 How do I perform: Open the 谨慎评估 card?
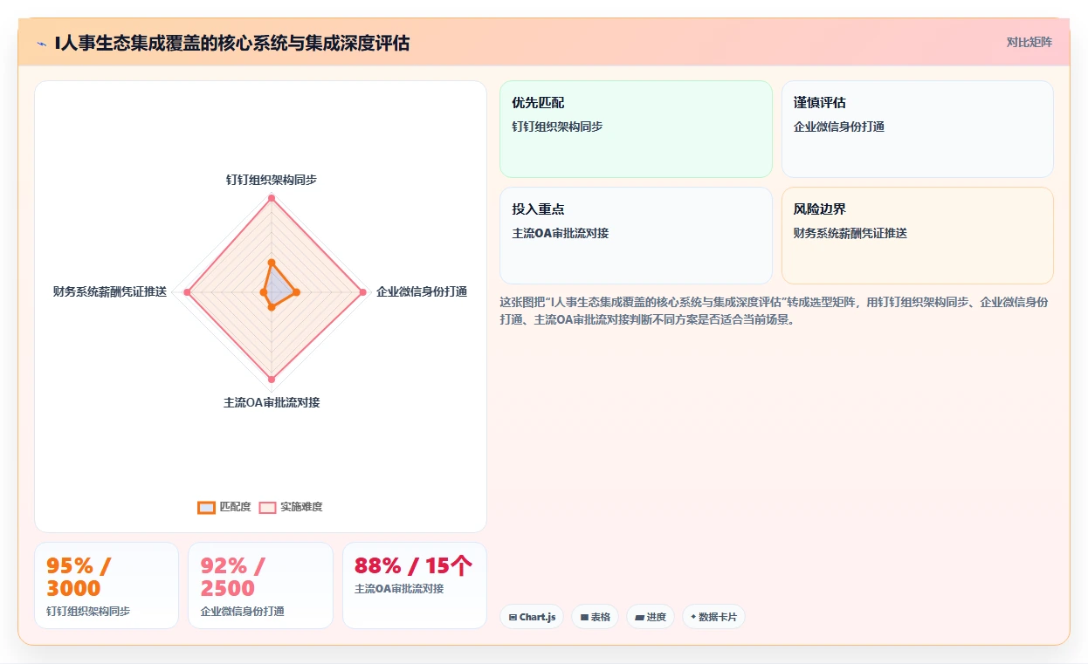pos(918,129)
